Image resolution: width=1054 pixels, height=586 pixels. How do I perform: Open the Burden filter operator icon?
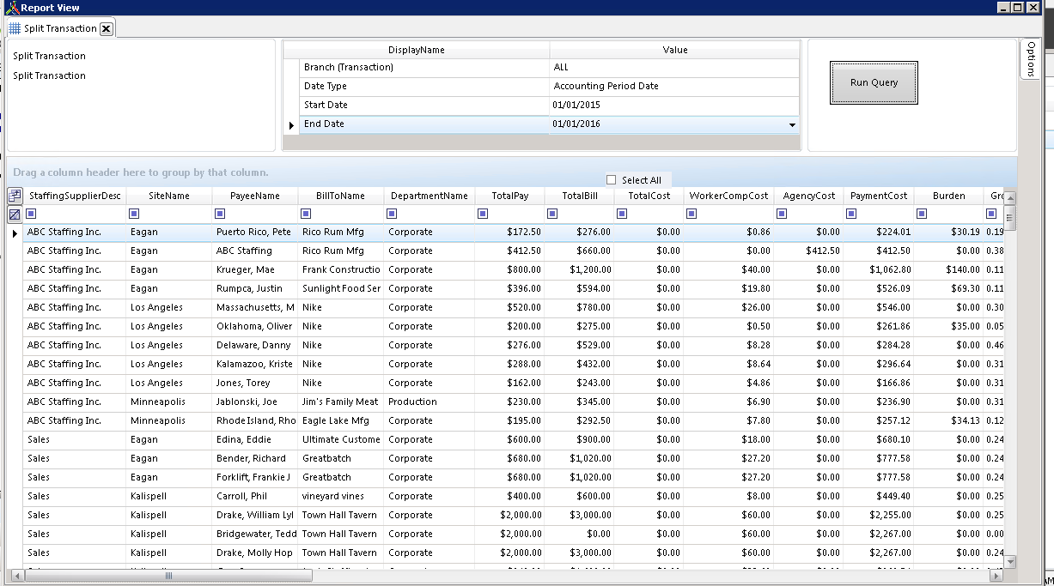(922, 214)
